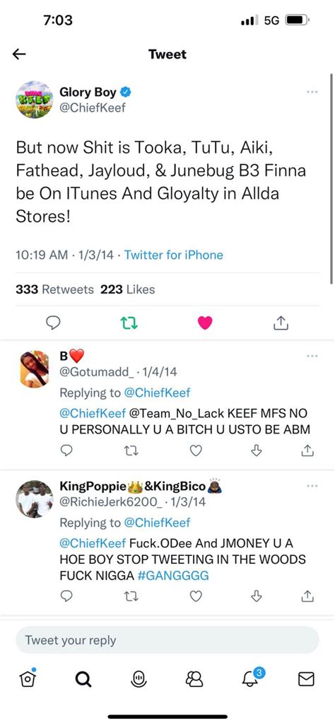Open more options on KingPoppie's reply
335x725 pixels.
click(x=312, y=486)
